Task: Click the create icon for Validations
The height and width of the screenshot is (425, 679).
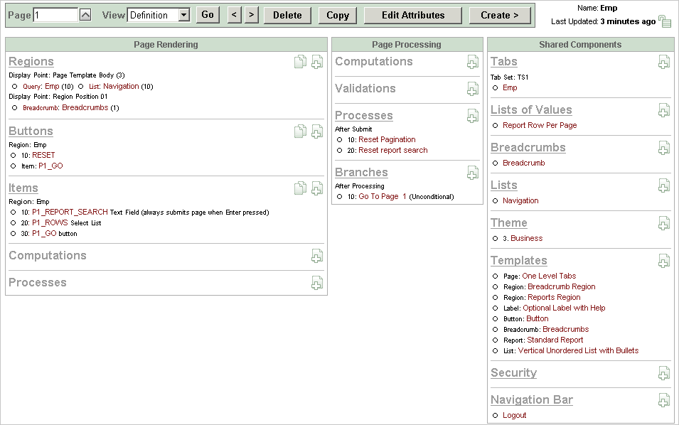Action: (x=473, y=89)
